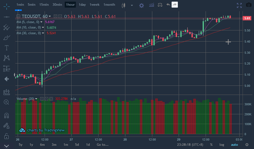Toggle percentage scale %
The height and width of the screenshot is (149, 254).
tap(211, 145)
